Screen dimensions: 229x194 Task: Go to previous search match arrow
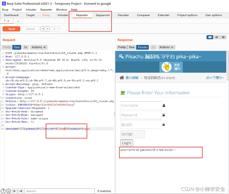click(15, 191)
